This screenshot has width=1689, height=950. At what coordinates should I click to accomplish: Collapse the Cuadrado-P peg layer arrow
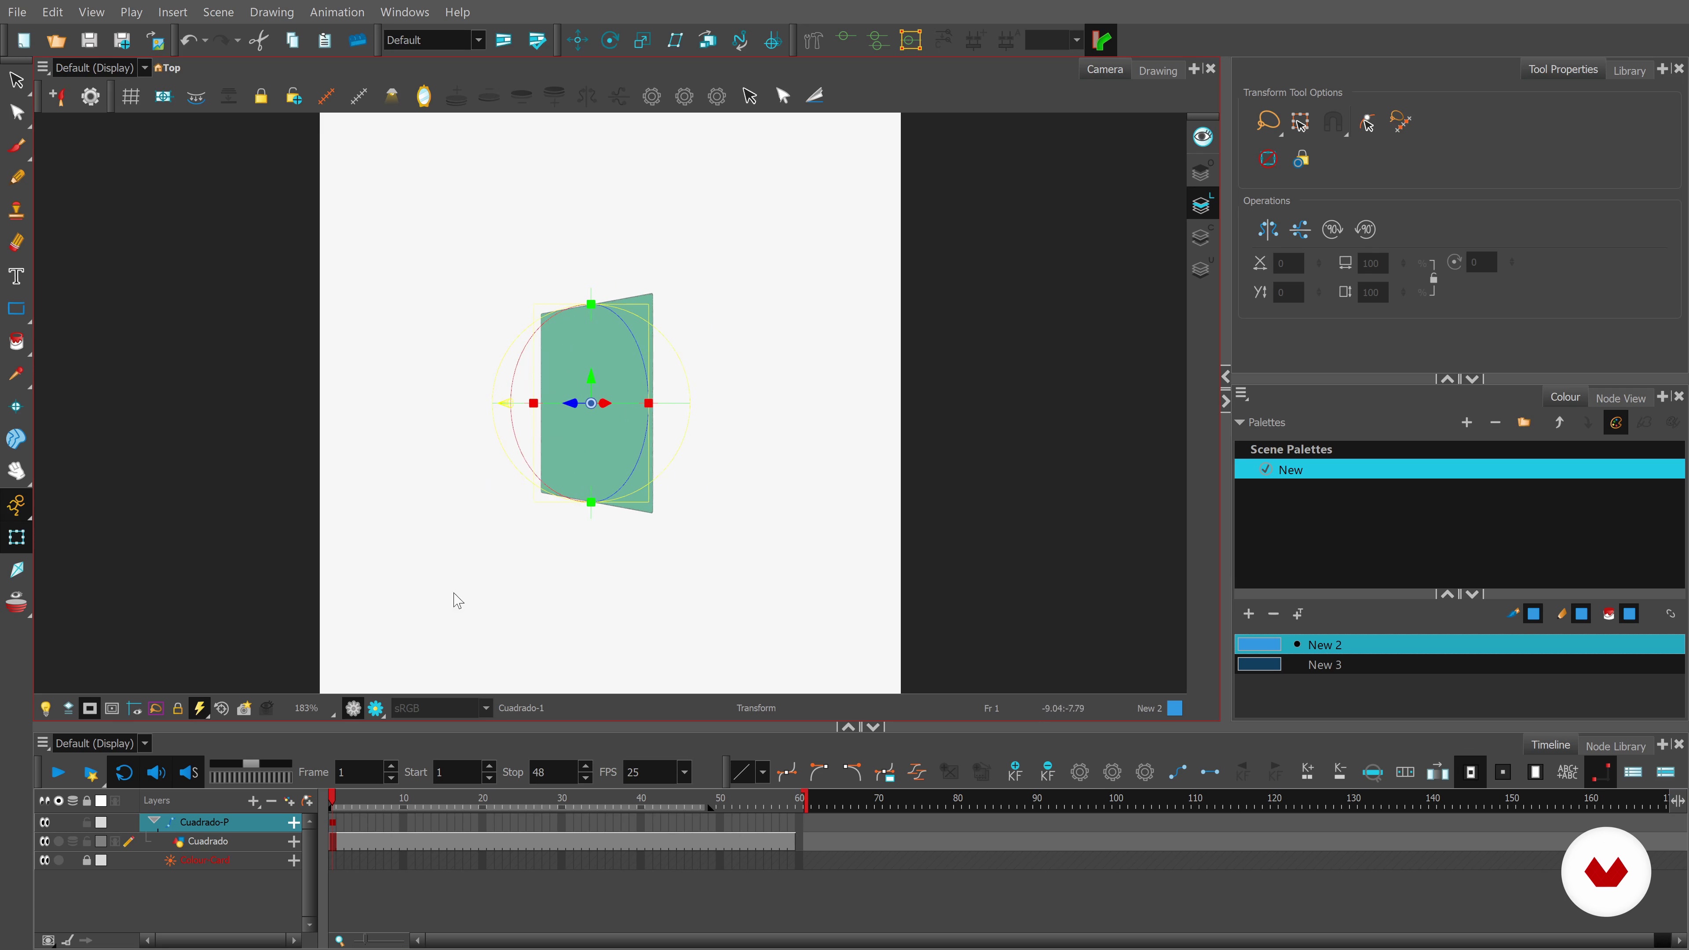[154, 821]
